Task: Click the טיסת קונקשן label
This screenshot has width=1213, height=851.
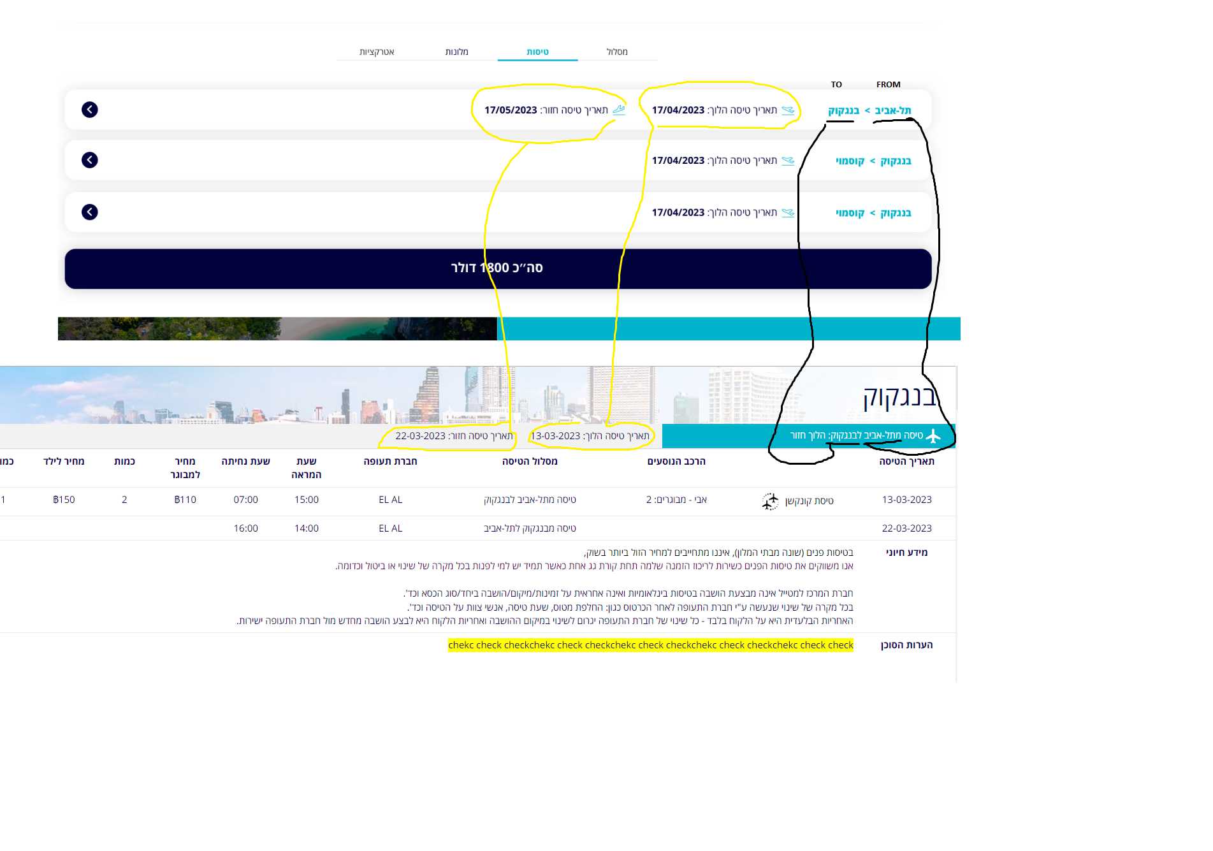Action: [x=809, y=501]
